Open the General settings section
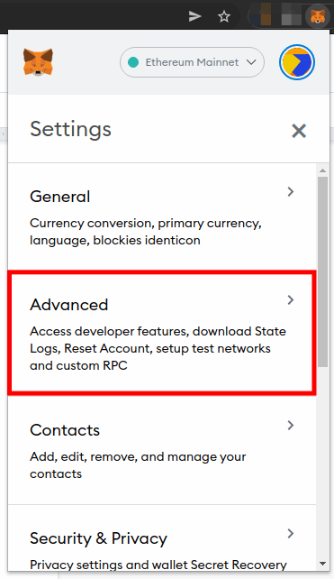The width and height of the screenshot is (334, 579). (162, 216)
